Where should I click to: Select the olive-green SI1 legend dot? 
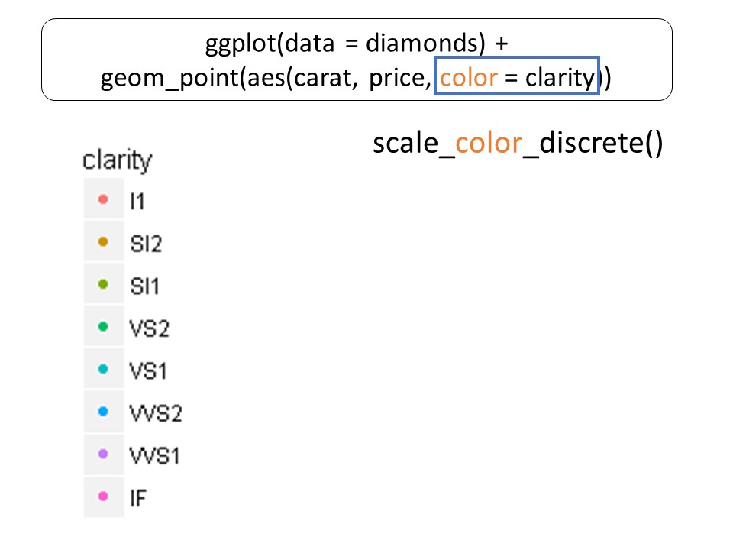point(104,286)
